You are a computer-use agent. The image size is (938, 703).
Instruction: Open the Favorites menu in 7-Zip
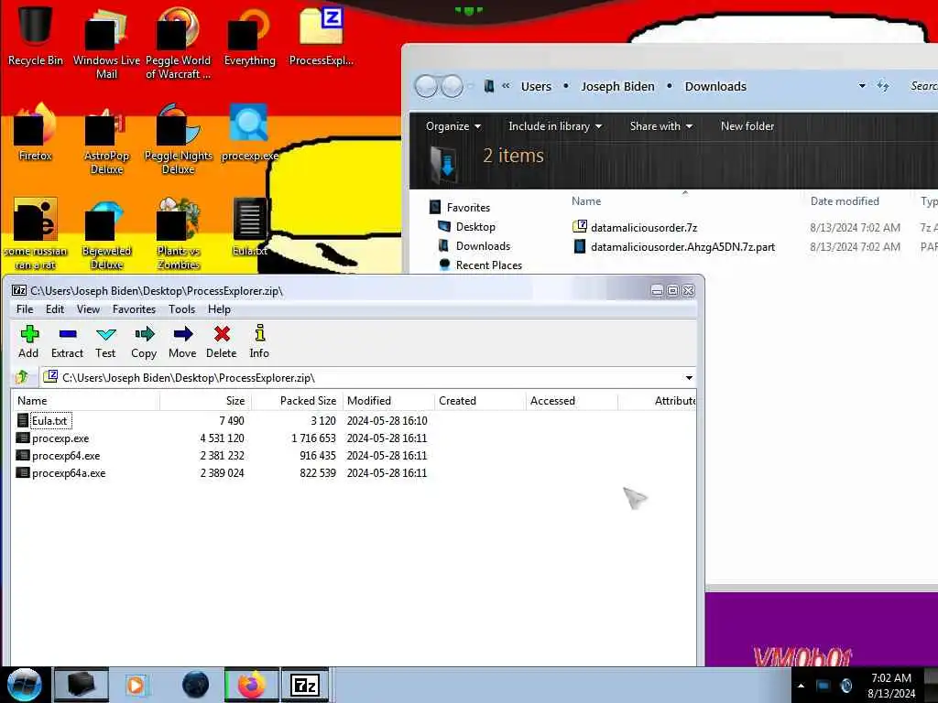tap(134, 309)
